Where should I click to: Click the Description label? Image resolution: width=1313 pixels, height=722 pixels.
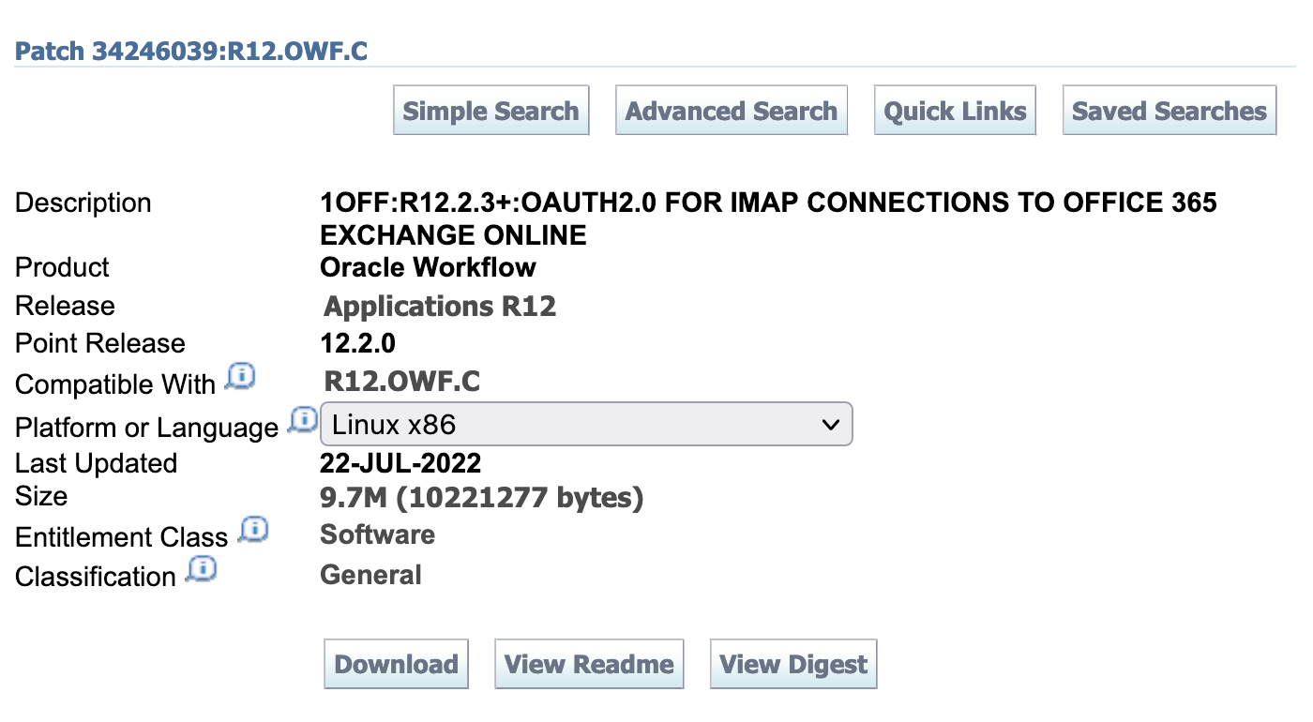83,203
